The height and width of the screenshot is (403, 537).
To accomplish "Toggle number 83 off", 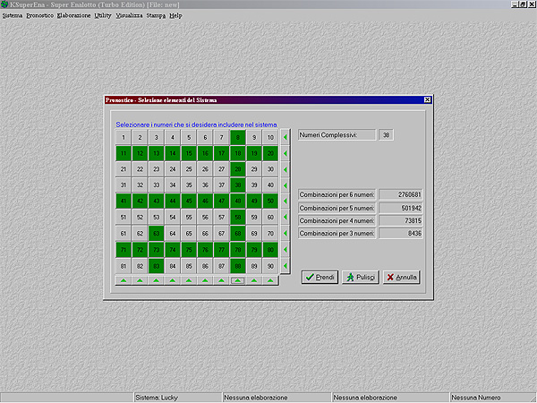I will click(x=156, y=266).
